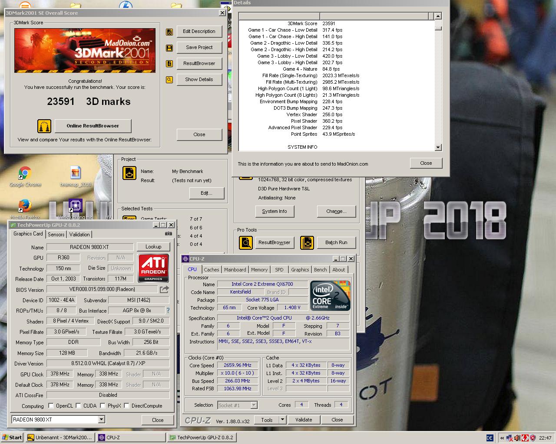Enable the CUDA checkbox

click(78, 406)
